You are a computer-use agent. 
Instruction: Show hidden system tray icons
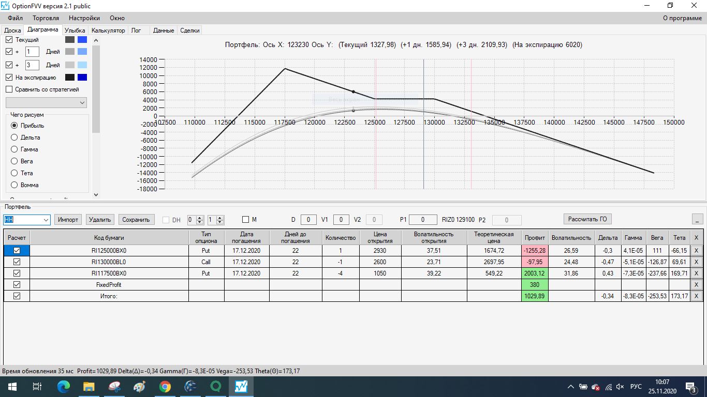point(570,387)
